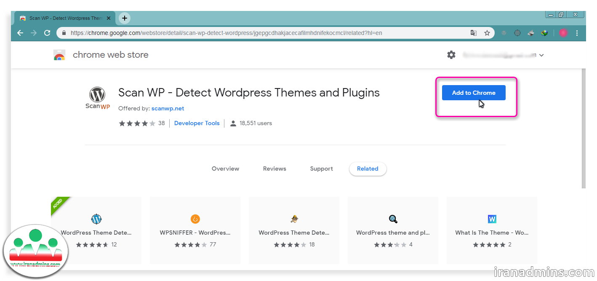Image resolution: width=597 pixels, height=281 pixels.
Task: Open Chrome's three-dot menu
Action: (x=577, y=33)
